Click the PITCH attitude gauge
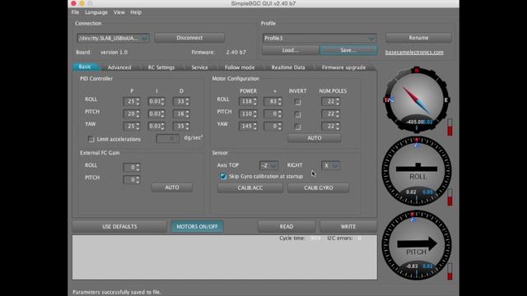This screenshot has height=296, width=527. (417, 245)
